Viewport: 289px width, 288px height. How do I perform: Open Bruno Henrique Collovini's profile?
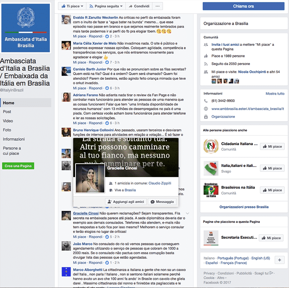(x=93, y=130)
